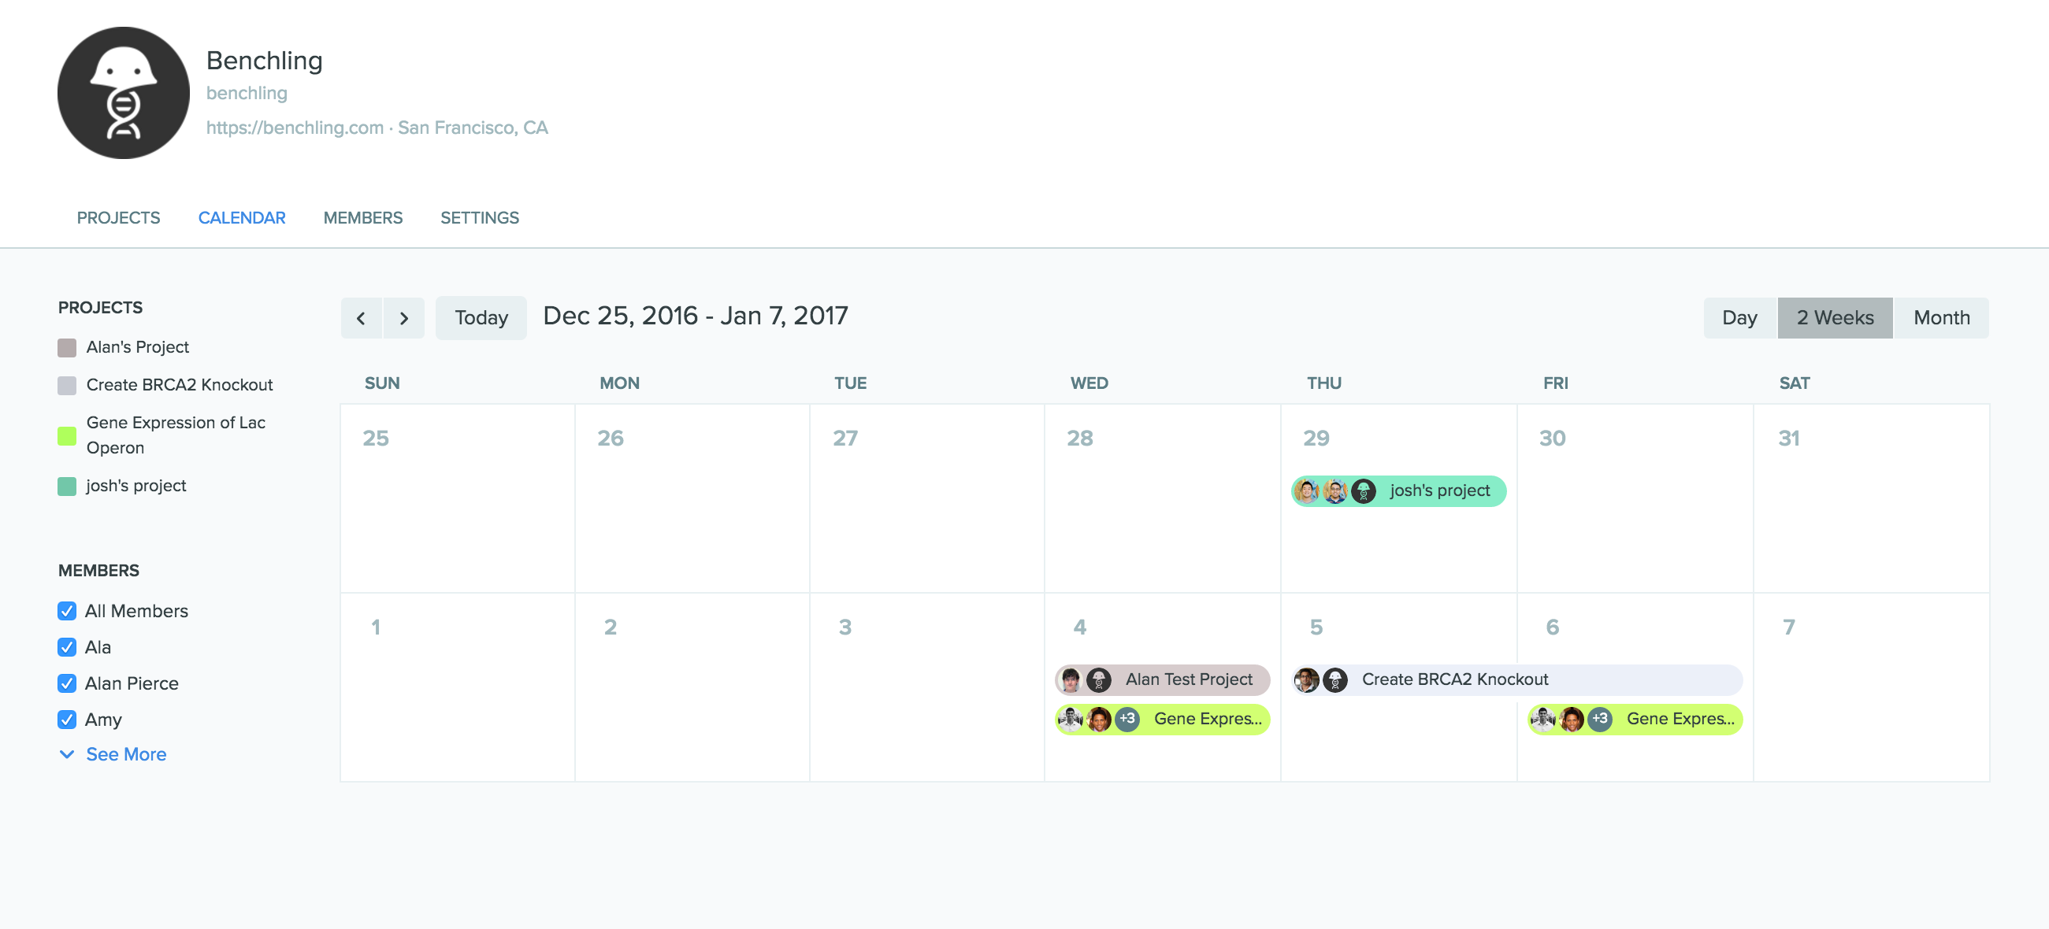
Task: Open the CALENDAR tab
Action: click(x=242, y=218)
